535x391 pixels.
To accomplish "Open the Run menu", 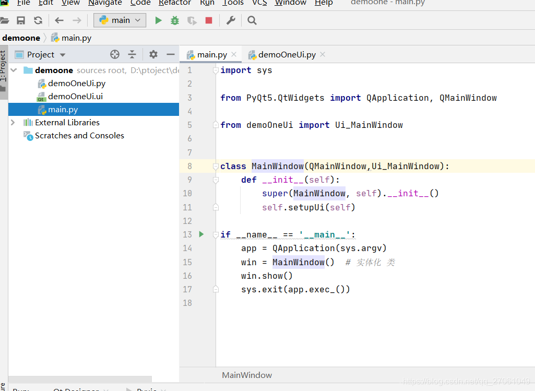I will 207,3.
